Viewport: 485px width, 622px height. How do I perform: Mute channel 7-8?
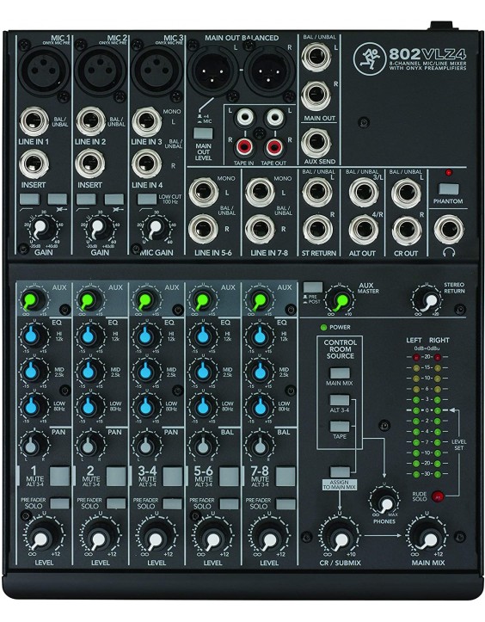pos(285,476)
